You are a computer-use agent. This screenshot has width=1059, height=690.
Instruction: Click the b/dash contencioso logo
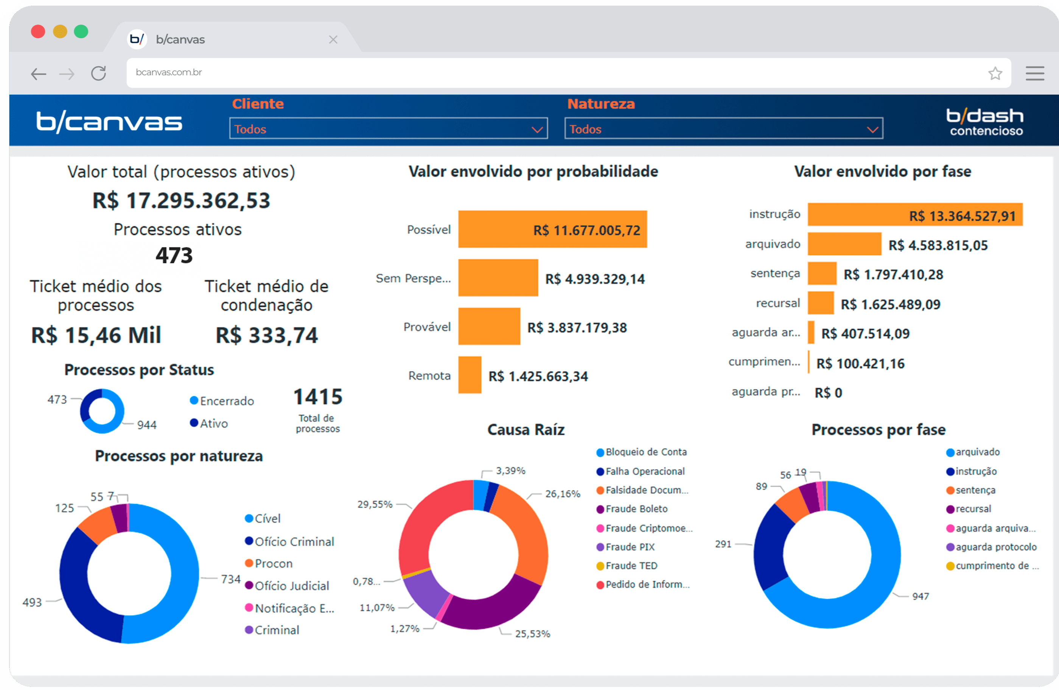[984, 121]
